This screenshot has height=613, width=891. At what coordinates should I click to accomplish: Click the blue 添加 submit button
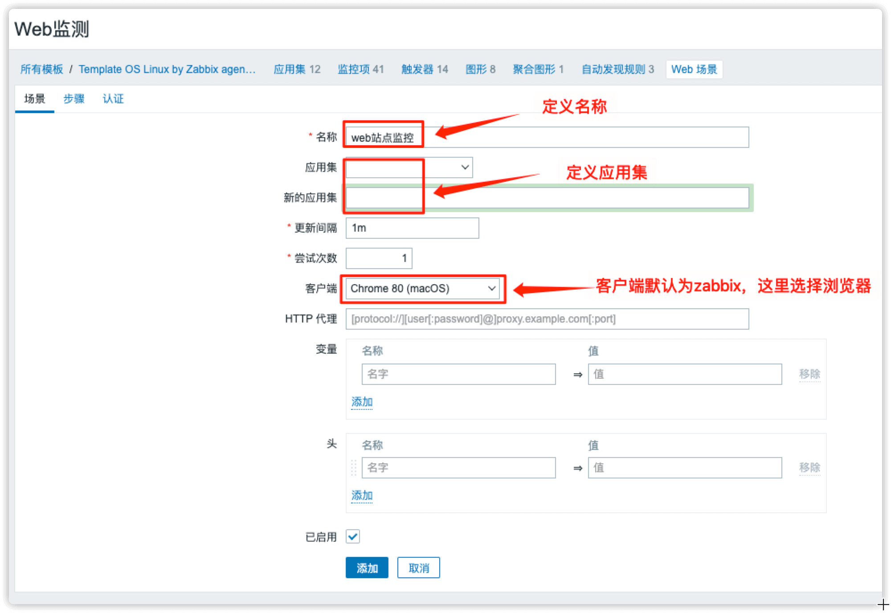(367, 568)
